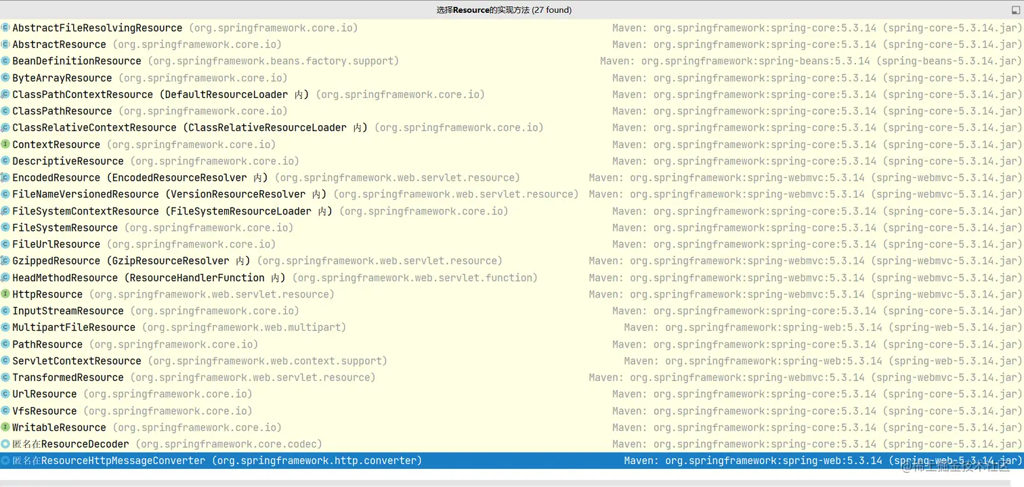1024x487 pixels.
Task: Click the class icon beside UrlResource
Action: click(x=5, y=394)
